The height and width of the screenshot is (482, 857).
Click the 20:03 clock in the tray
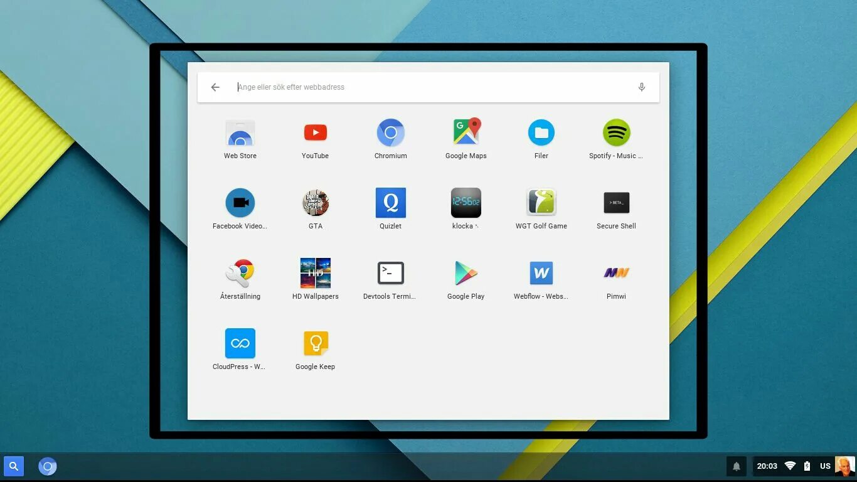(x=767, y=466)
